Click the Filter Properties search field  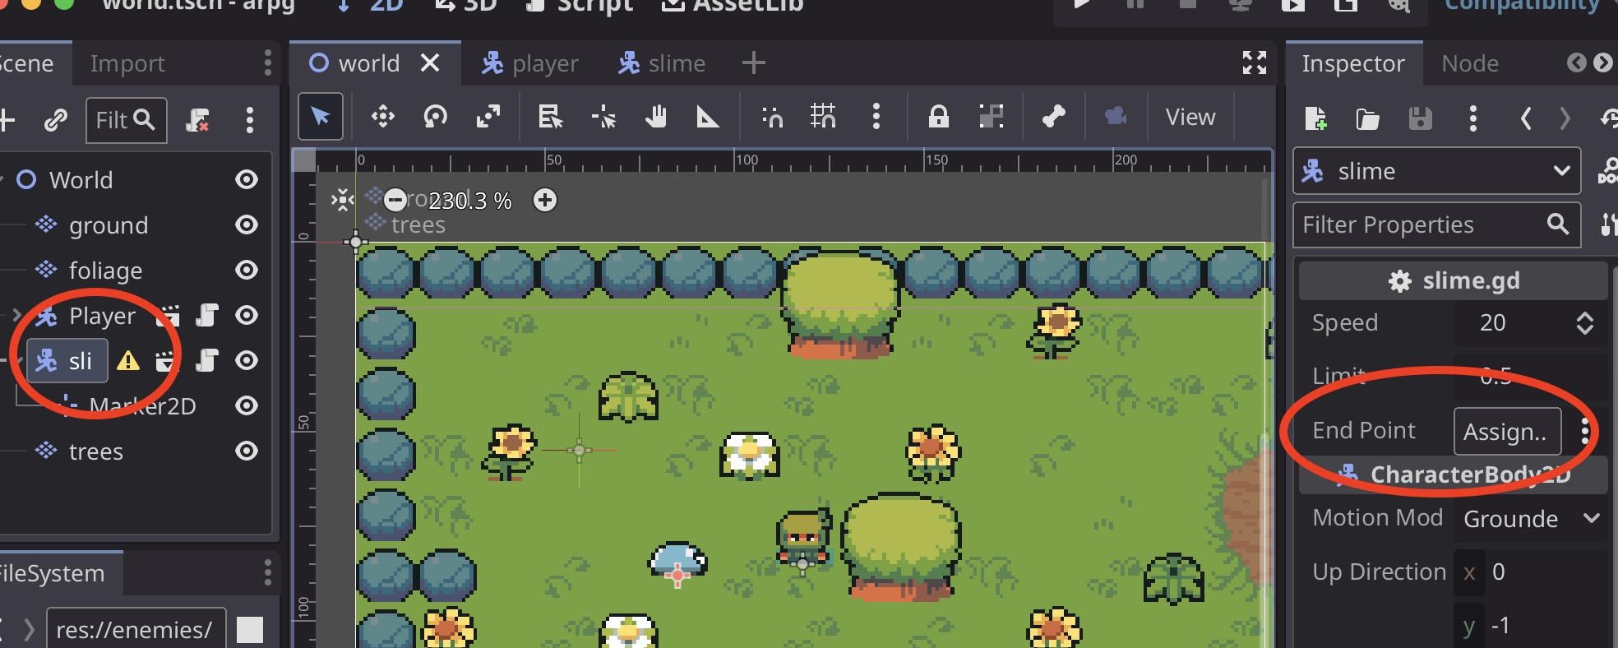tap(1422, 225)
